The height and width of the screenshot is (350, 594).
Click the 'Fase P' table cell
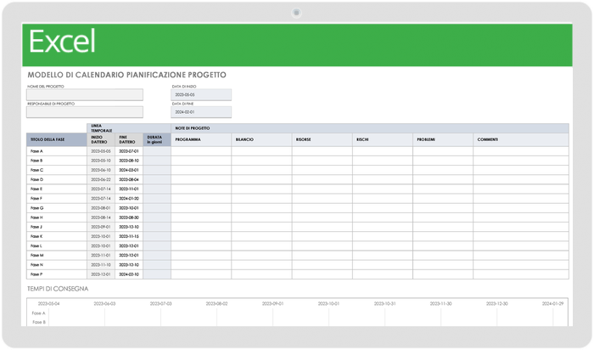57,274
